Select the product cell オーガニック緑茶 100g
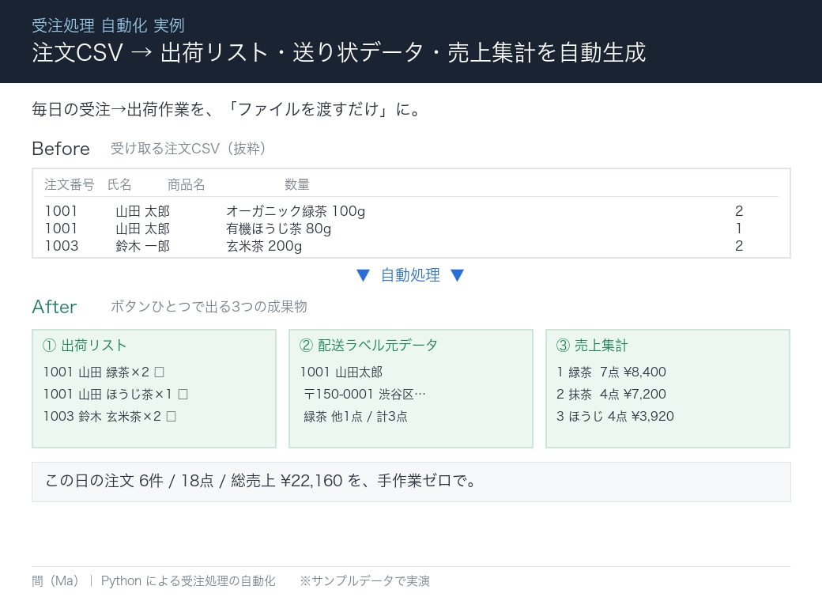The width and height of the screenshot is (822, 601). tap(296, 211)
